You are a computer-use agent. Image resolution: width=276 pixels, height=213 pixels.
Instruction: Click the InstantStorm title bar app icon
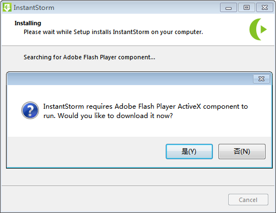pos(7,8)
